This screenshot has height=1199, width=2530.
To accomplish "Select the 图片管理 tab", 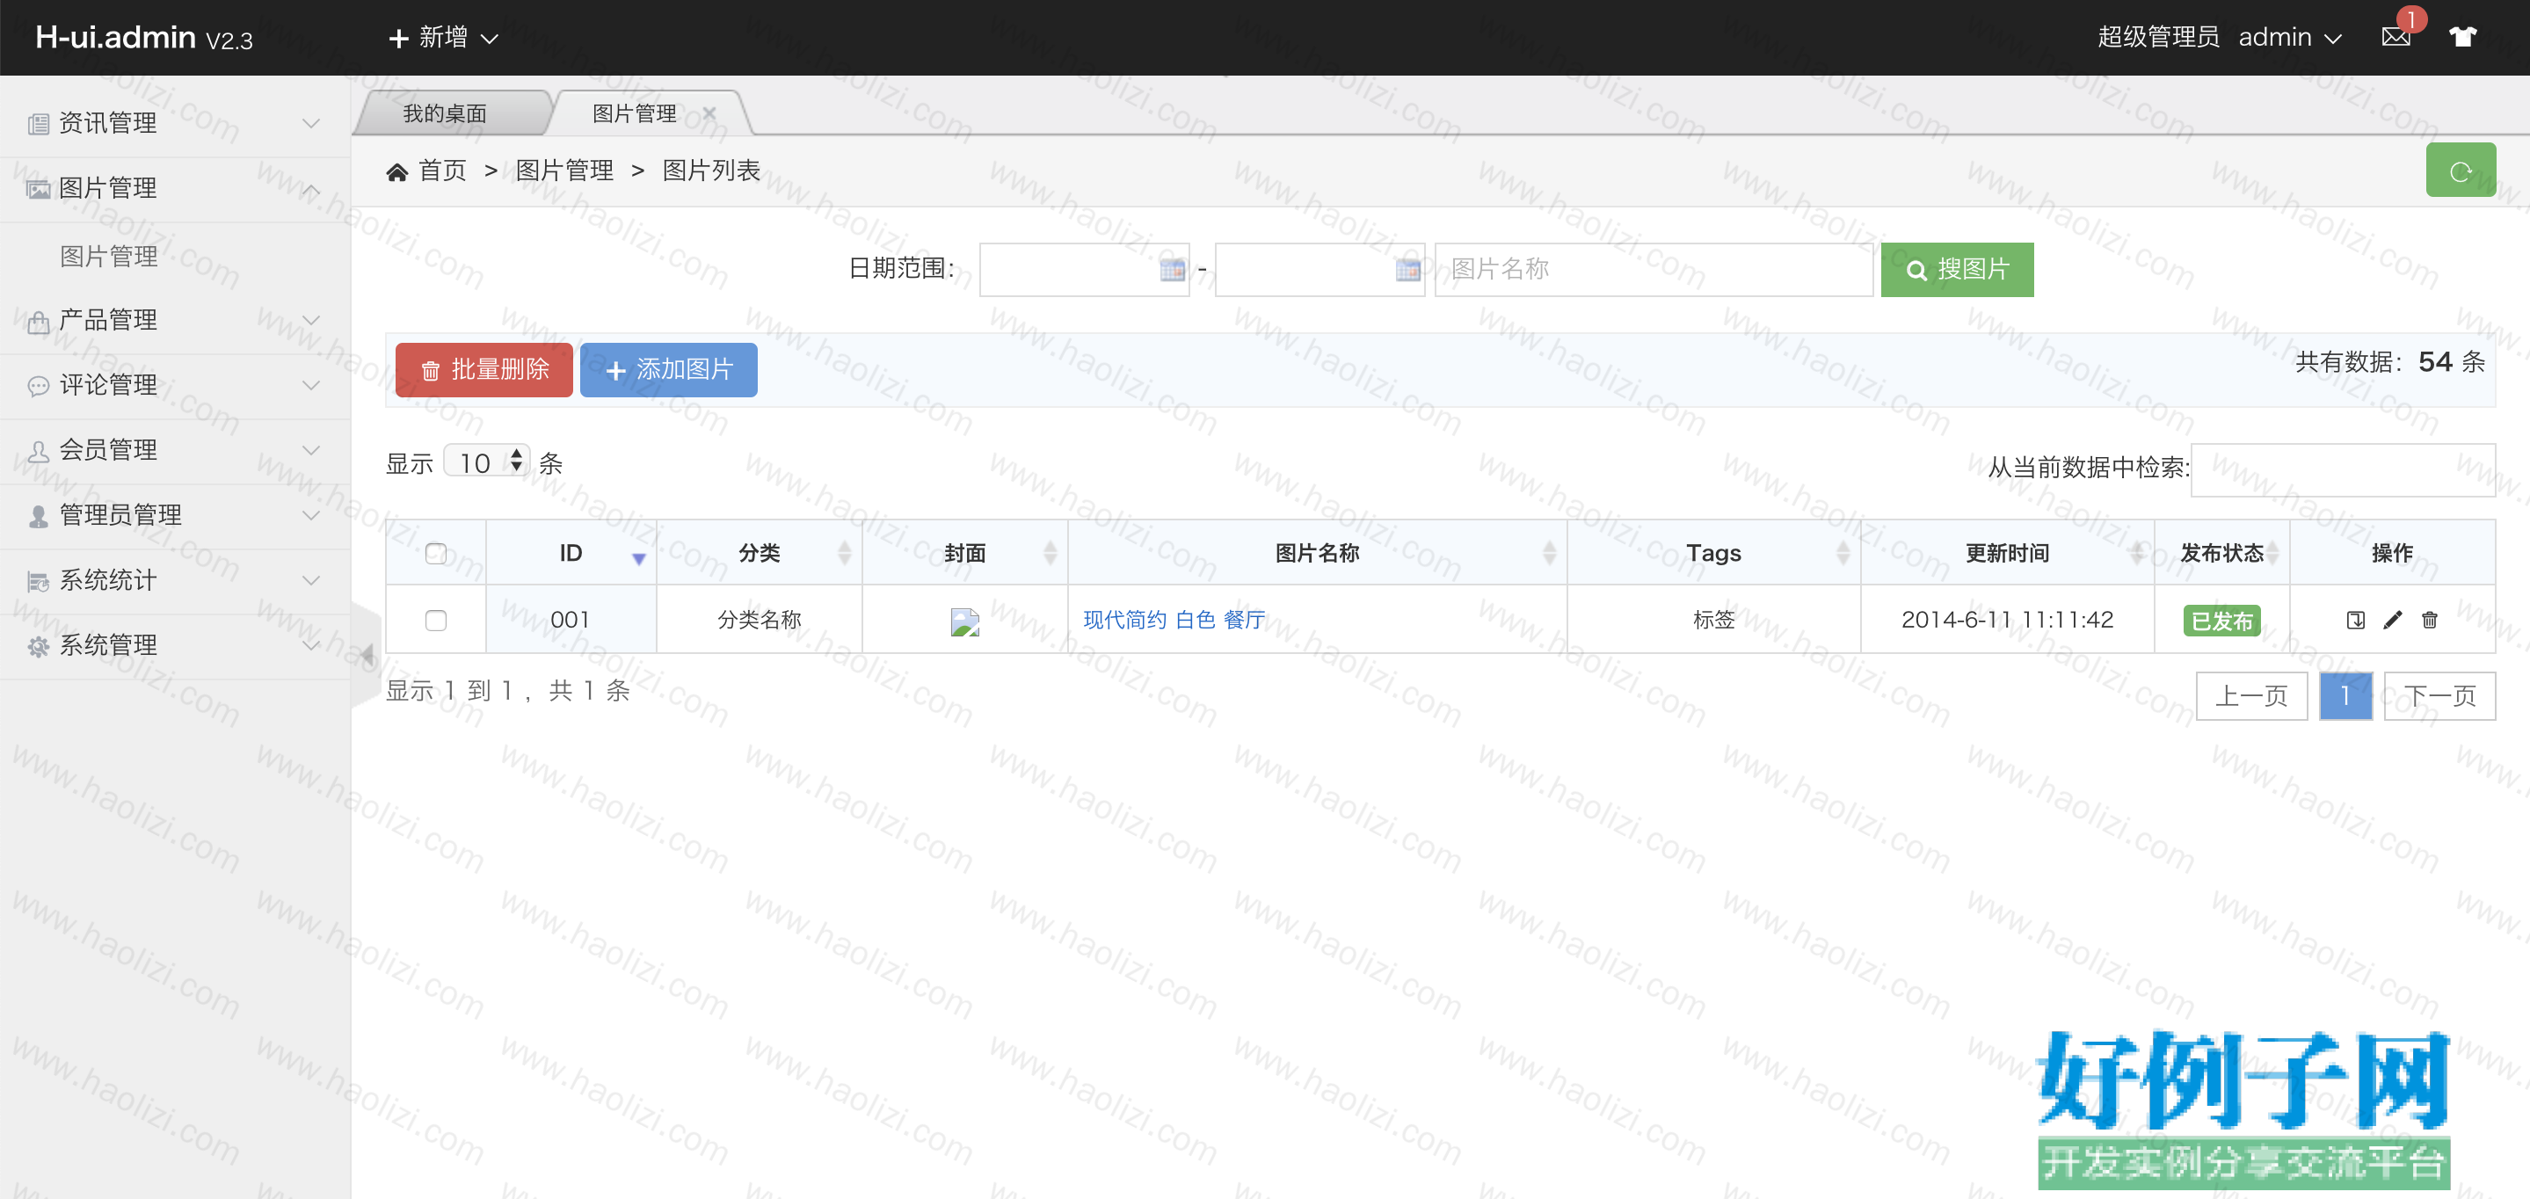I will (x=635, y=114).
